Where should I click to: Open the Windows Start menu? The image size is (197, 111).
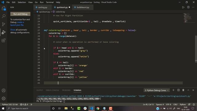(3, 108)
